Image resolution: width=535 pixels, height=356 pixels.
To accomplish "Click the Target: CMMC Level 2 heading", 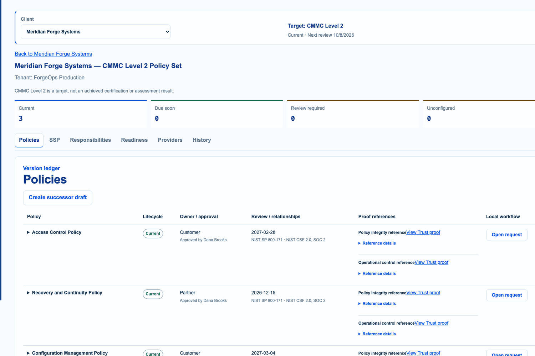I will [315, 26].
